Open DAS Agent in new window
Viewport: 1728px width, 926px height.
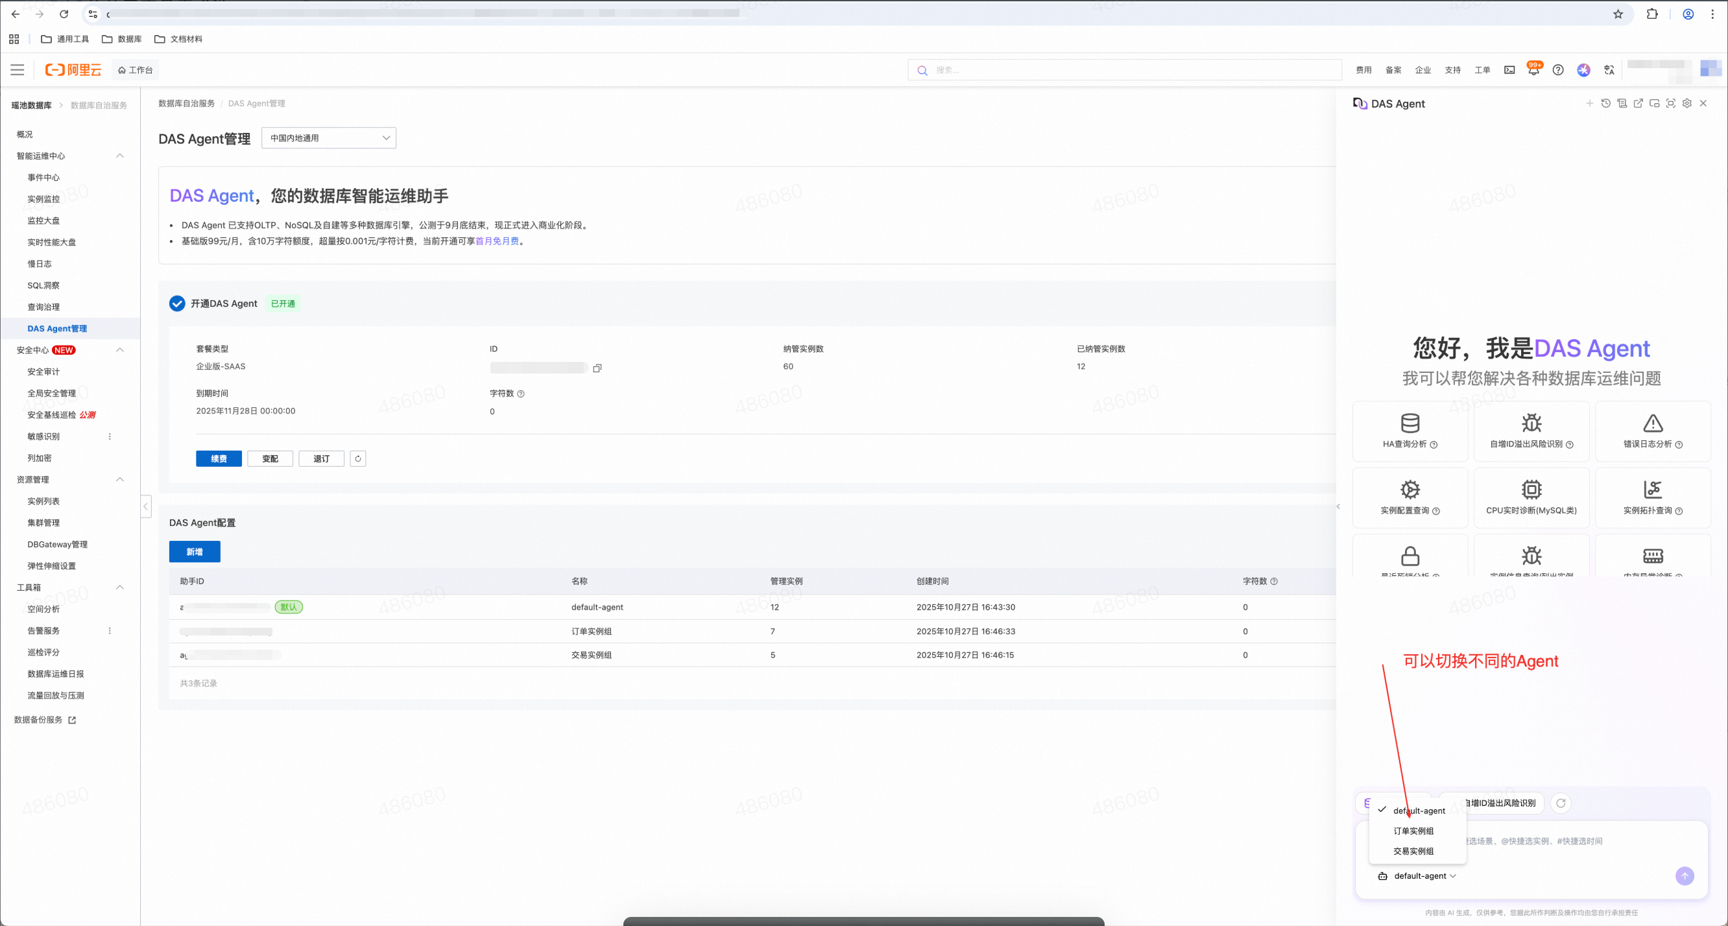pyautogui.click(x=1638, y=103)
